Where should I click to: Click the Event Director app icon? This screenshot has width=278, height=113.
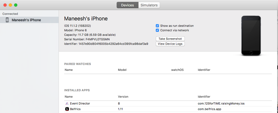coord(67,103)
